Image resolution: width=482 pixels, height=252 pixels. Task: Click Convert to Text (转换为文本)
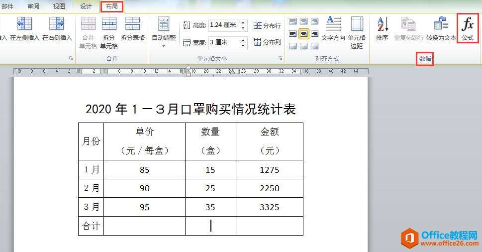(441, 29)
